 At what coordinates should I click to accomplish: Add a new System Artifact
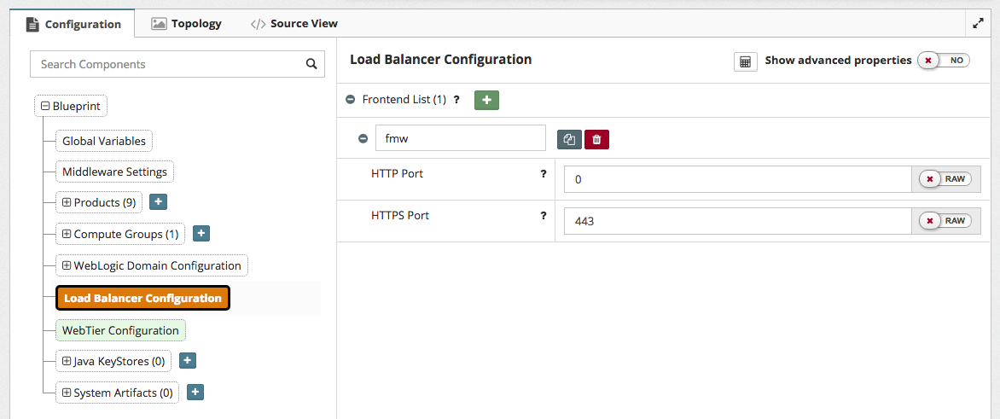(x=195, y=393)
